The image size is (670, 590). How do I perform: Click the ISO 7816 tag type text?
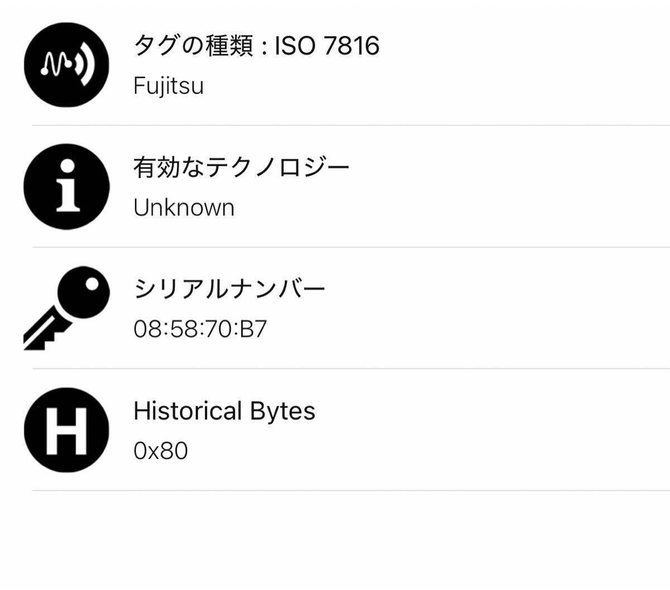[327, 45]
